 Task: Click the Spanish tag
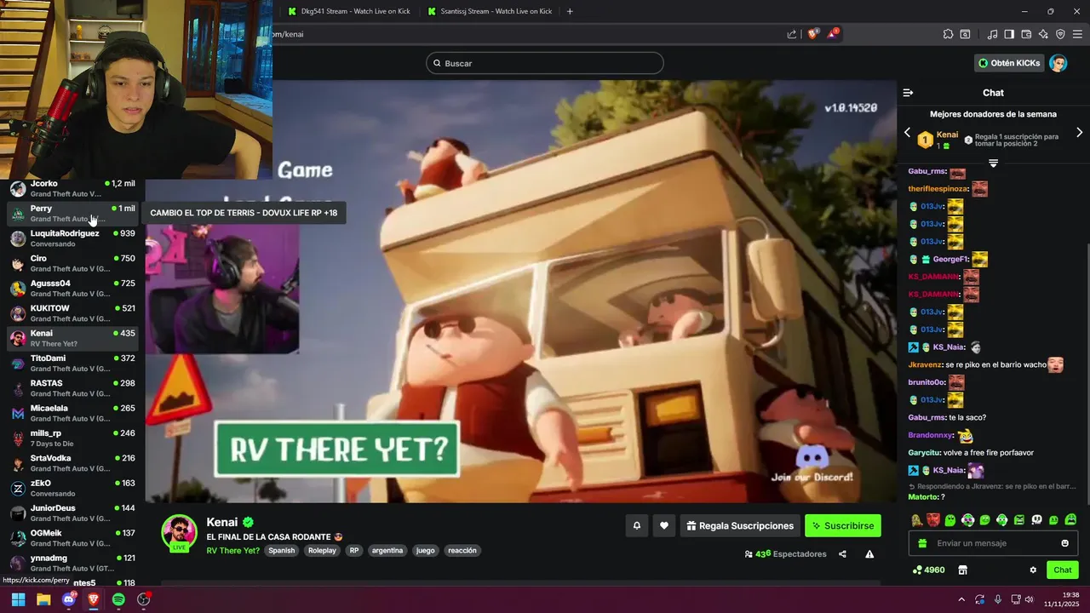(282, 551)
